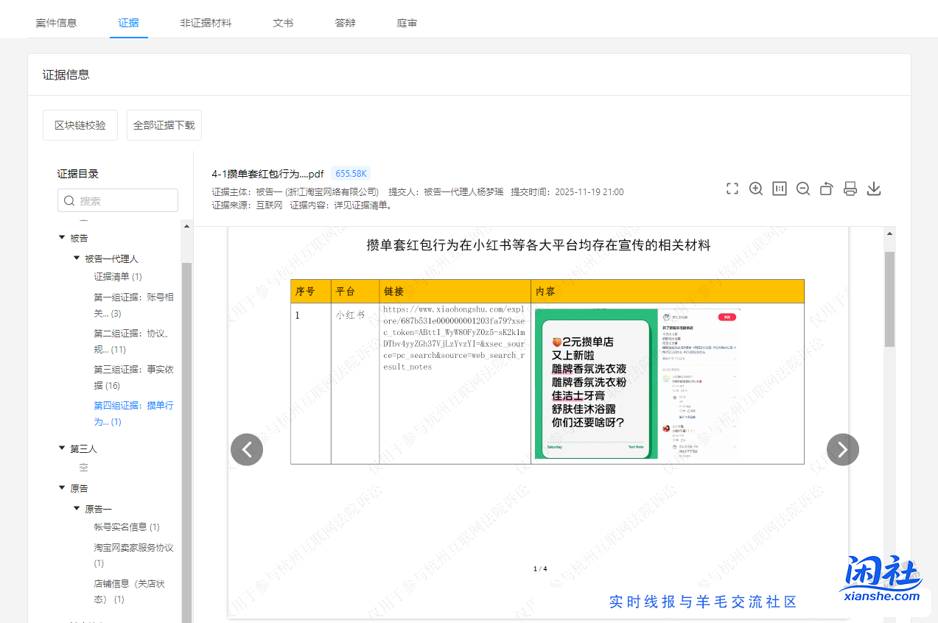The height and width of the screenshot is (623, 938).
Task: Click the search magnifier in the 证据目录 search box
Action: pyautogui.click(x=70, y=200)
